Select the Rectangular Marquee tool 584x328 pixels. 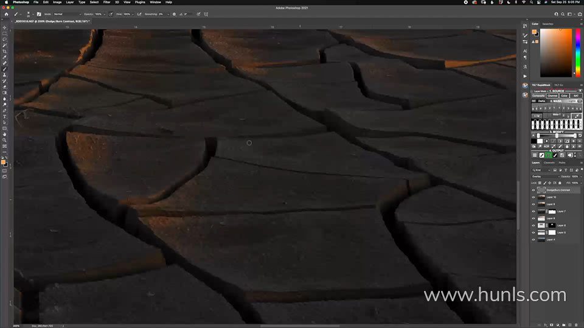[4, 33]
